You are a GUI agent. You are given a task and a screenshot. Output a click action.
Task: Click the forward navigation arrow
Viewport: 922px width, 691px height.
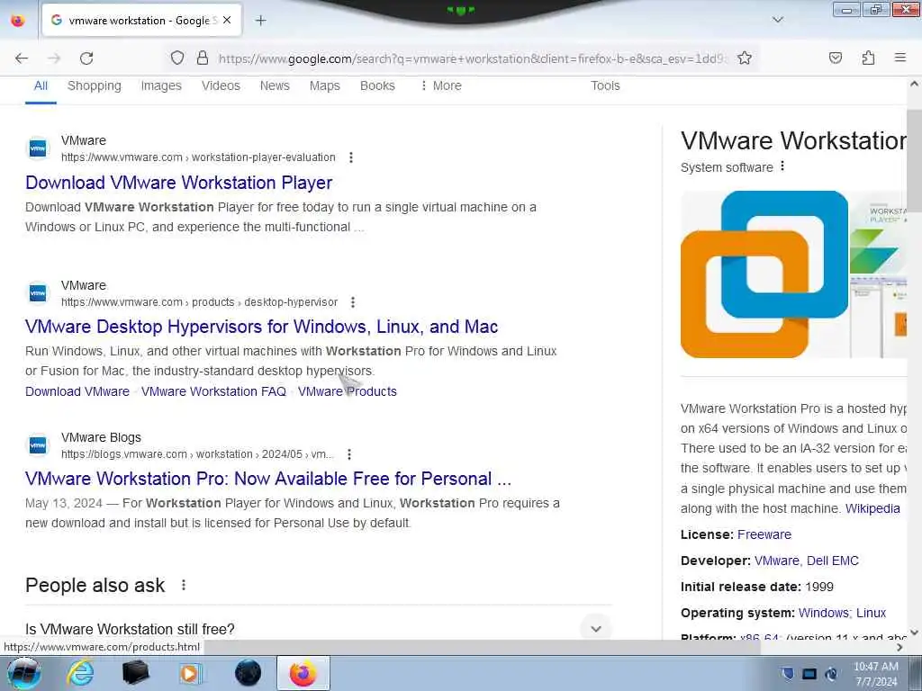[x=54, y=58]
